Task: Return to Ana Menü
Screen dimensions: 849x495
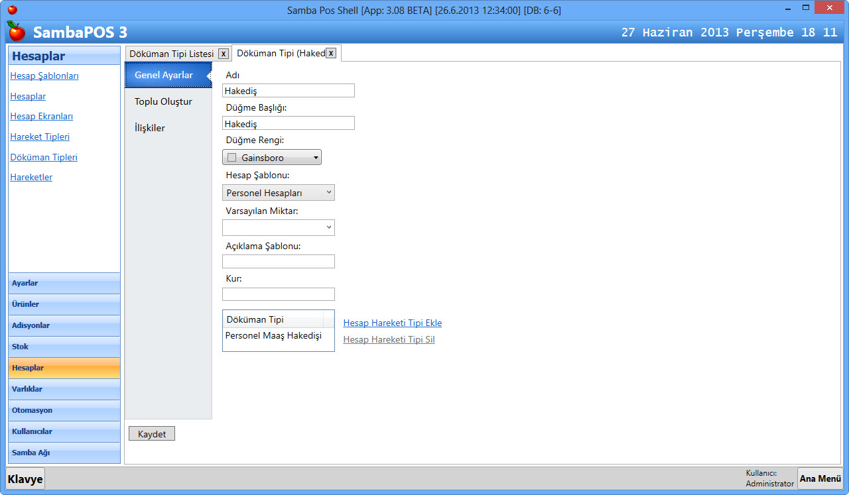Action: [820, 479]
